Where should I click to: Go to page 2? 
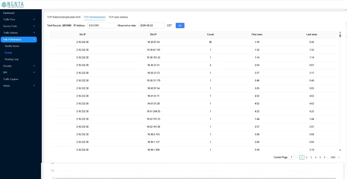coord(306,157)
